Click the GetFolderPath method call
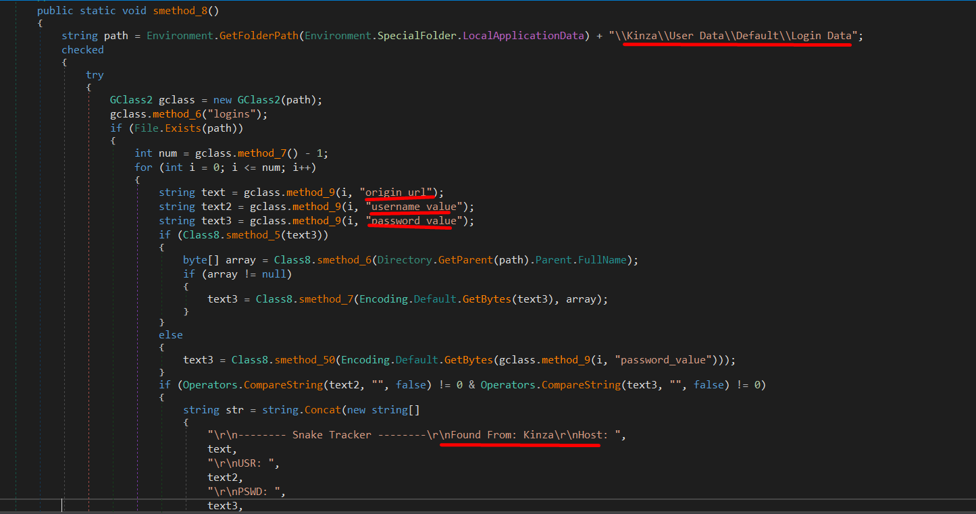The height and width of the screenshot is (514, 976). [259, 35]
